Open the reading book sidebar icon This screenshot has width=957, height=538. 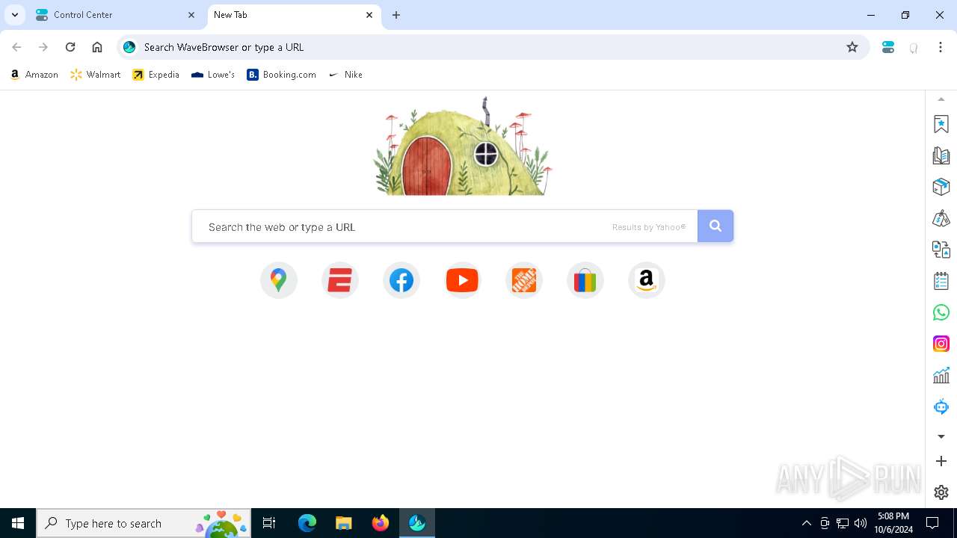point(941,155)
